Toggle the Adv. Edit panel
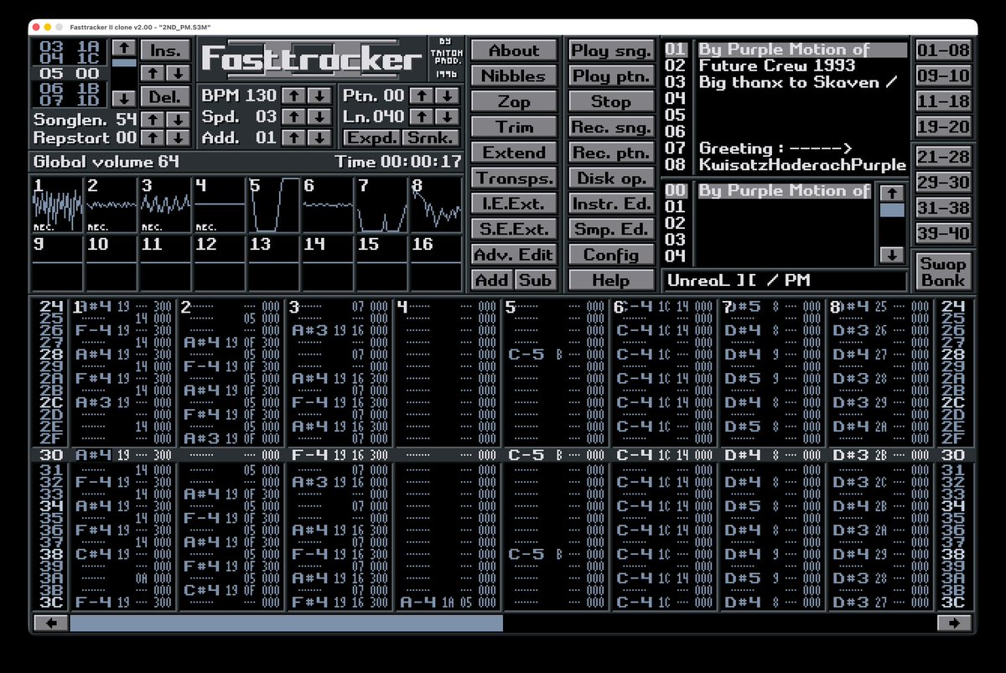1006x673 pixels. 514,255
